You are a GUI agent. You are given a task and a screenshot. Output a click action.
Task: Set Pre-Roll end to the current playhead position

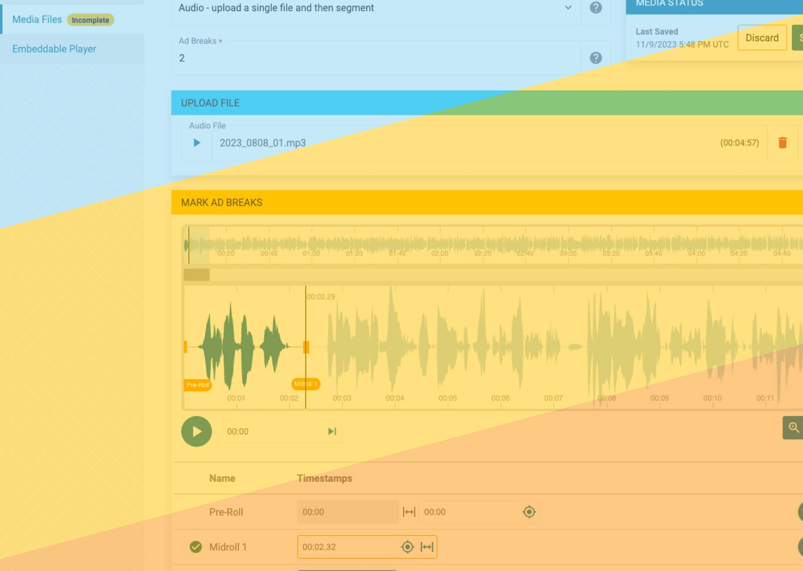pyautogui.click(x=529, y=512)
